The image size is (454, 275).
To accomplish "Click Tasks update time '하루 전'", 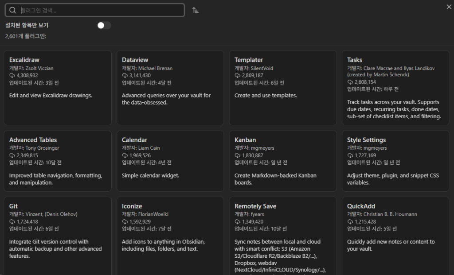I will pyautogui.click(x=391, y=89).
